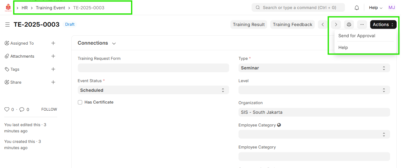Add an attachment using the plus icon

pyautogui.click(x=53, y=56)
